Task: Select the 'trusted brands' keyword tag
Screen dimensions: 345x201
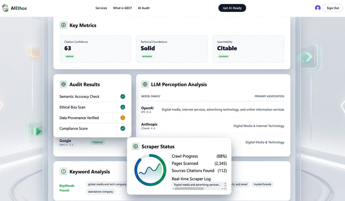Action: point(262,184)
